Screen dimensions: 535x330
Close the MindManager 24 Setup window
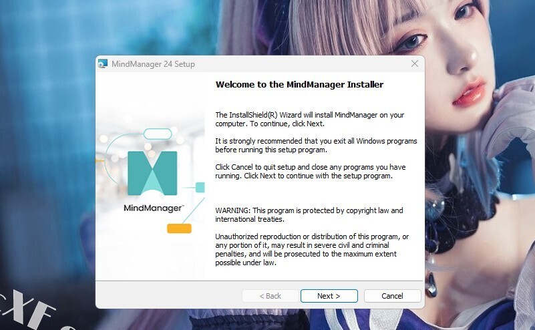coord(415,64)
